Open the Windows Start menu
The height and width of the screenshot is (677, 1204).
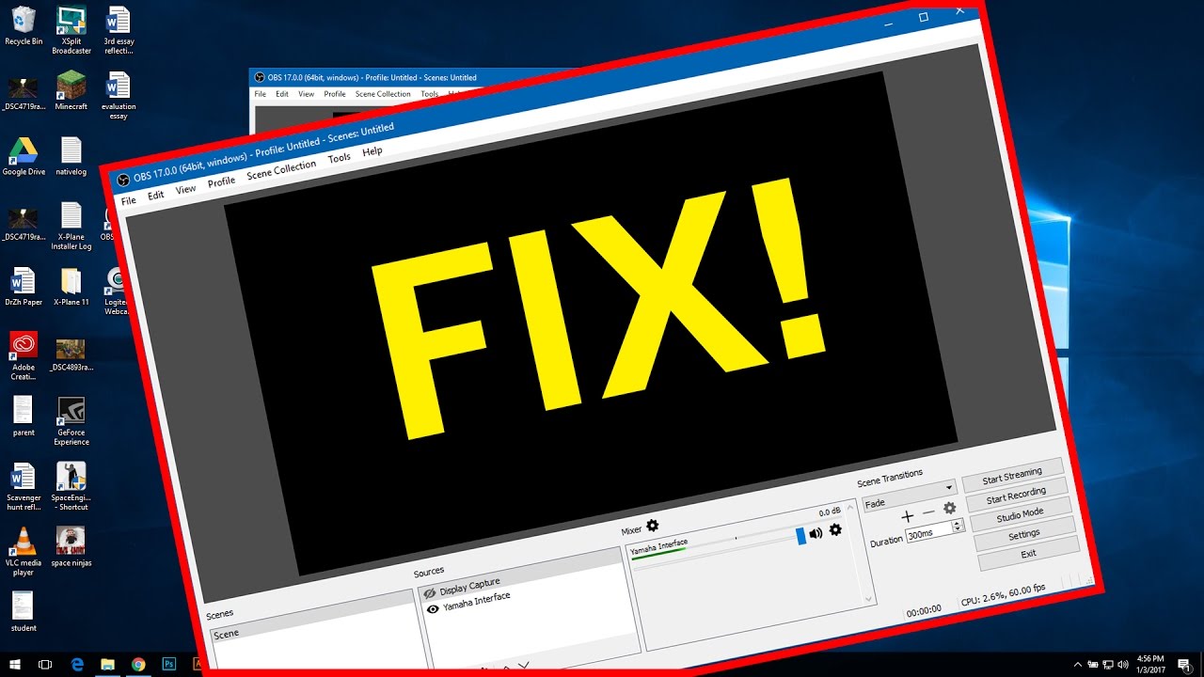tap(15, 664)
